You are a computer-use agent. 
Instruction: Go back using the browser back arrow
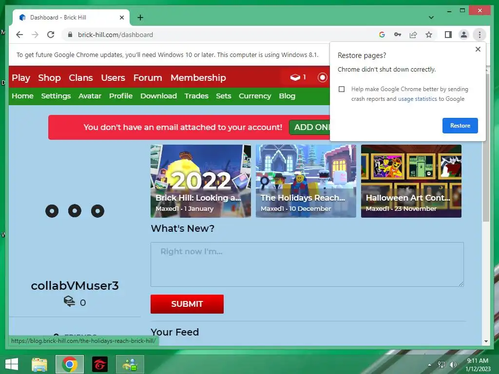19,35
